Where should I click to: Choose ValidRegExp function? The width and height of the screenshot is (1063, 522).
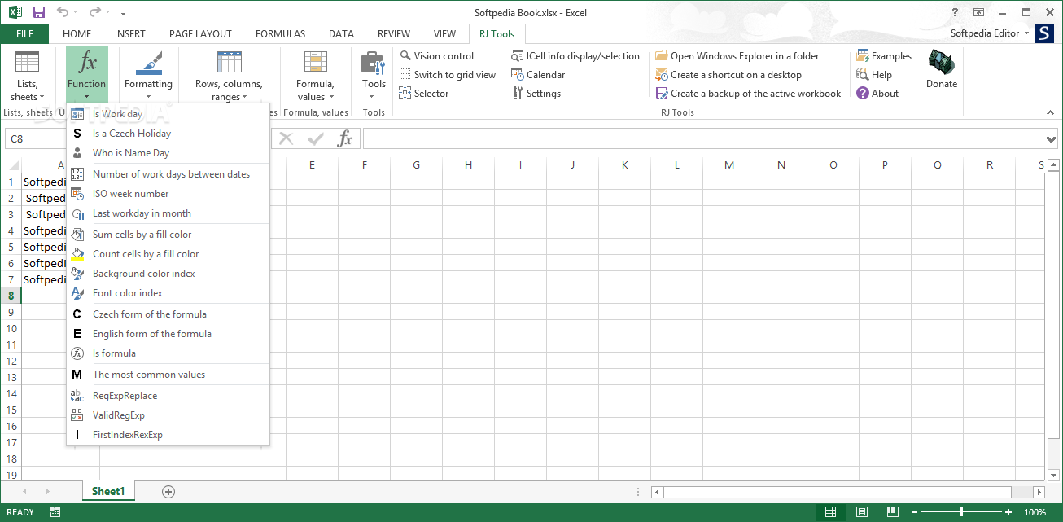click(168, 415)
